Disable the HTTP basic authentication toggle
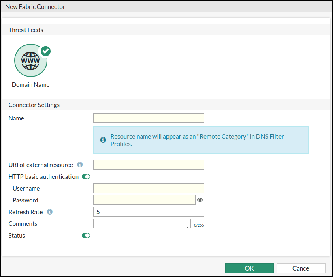This screenshot has height=277, width=333. click(x=86, y=177)
